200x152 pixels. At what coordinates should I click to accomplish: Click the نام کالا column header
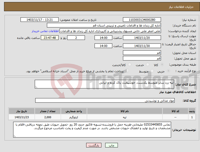click(x=125, y=111)
